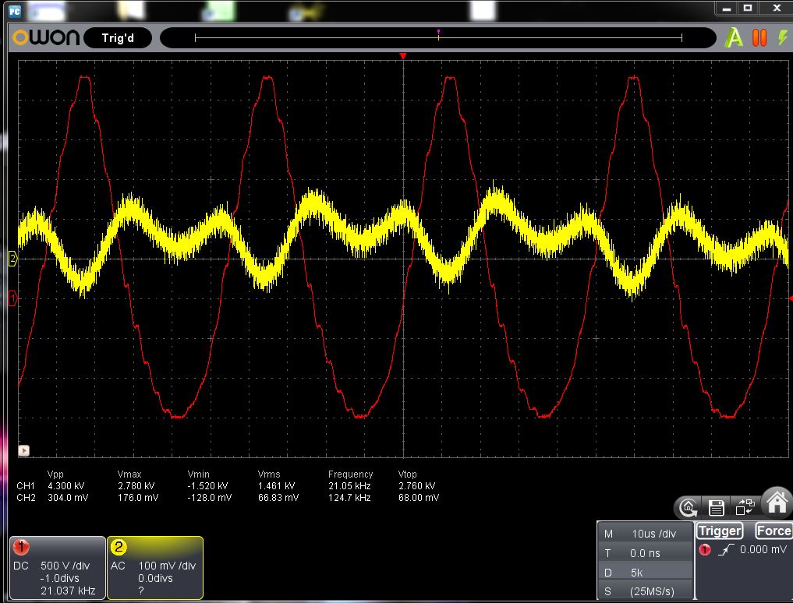Image resolution: width=793 pixels, height=603 pixels.
Task: Save waveform with the floppy disk icon
Action: 716,507
